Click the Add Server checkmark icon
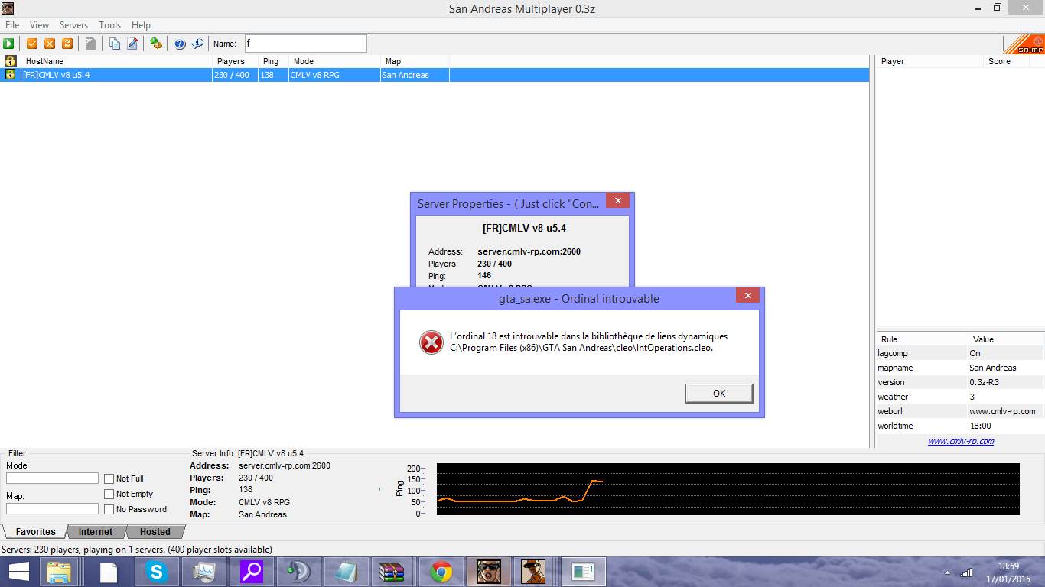The image size is (1045, 587). [32, 44]
